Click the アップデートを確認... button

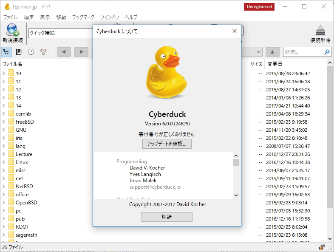167,144
